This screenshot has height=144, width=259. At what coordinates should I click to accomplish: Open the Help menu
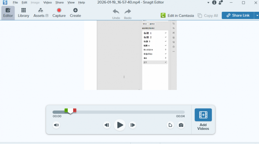pos(82,3)
